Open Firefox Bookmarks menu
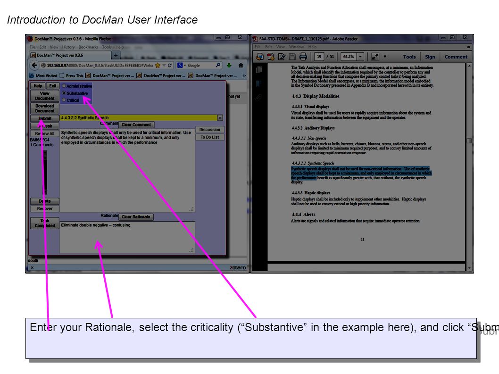 click(89, 47)
